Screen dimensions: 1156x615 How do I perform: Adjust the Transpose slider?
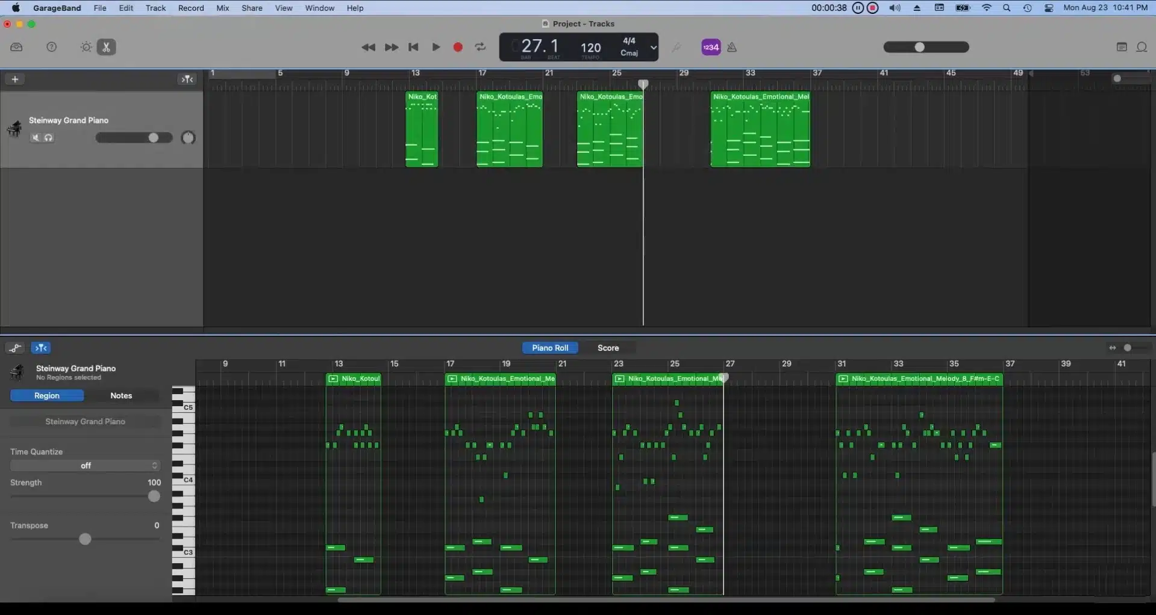click(86, 539)
